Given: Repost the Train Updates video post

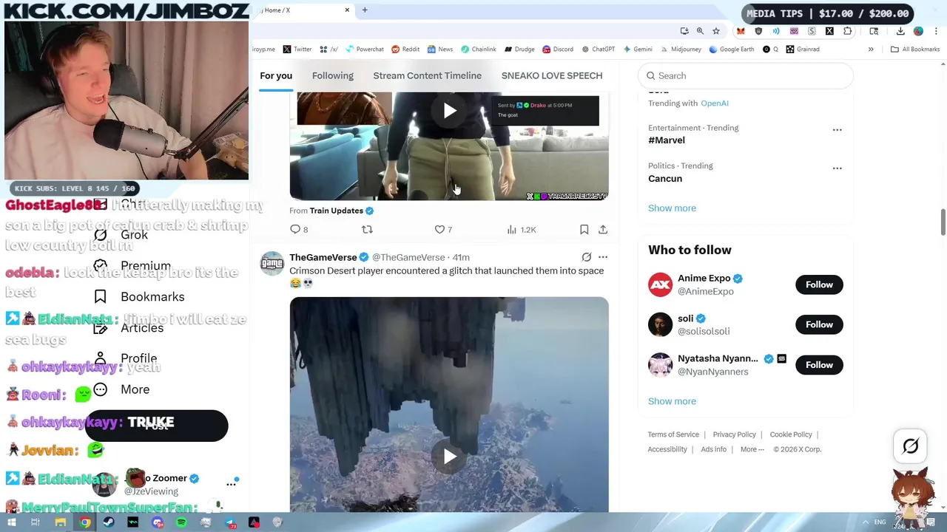Looking at the screenshot, I should 367,230.
